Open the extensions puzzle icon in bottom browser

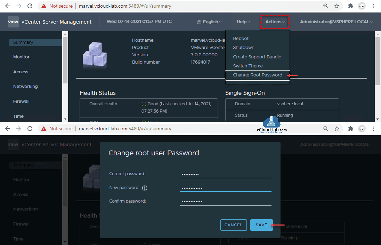350,129
